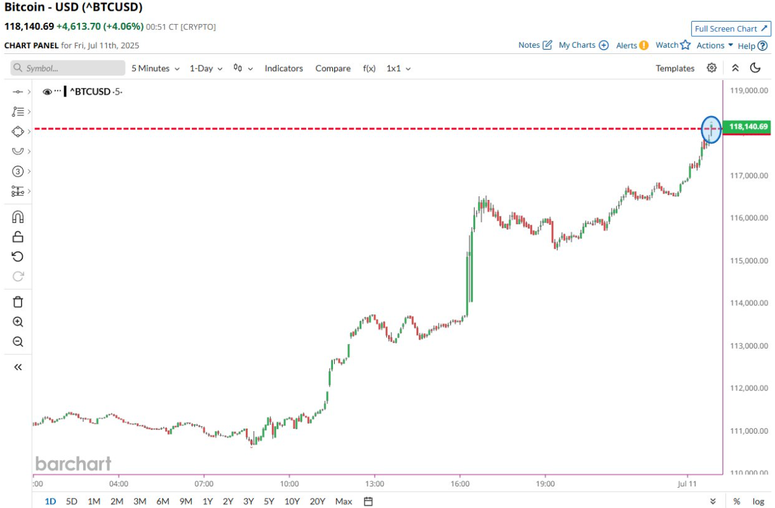
Task: Enable the magnet snap tool
Action: pos(18,217)
